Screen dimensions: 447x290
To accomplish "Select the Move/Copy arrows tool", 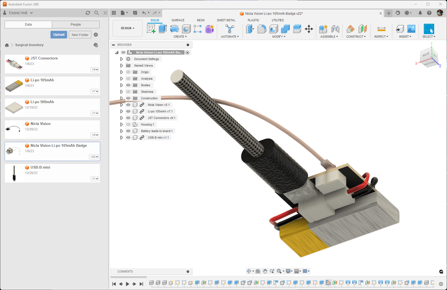I will point(309,29).
